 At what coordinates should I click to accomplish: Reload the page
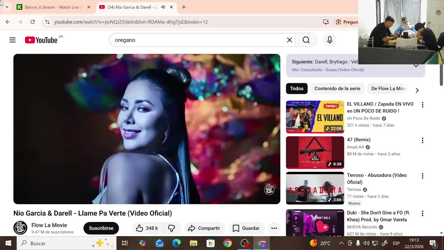point(33,22)
